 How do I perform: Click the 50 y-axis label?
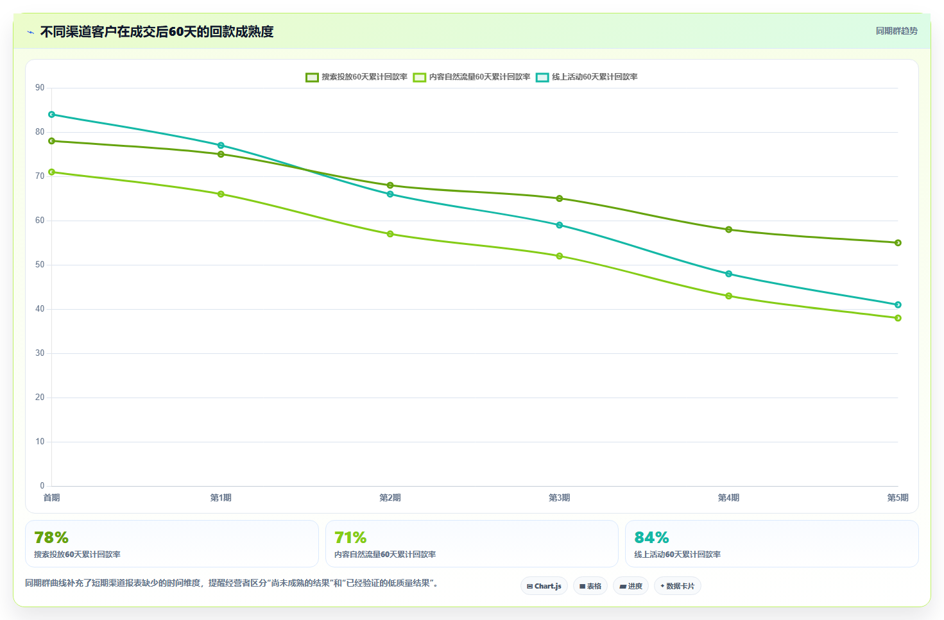coord(40,265)
